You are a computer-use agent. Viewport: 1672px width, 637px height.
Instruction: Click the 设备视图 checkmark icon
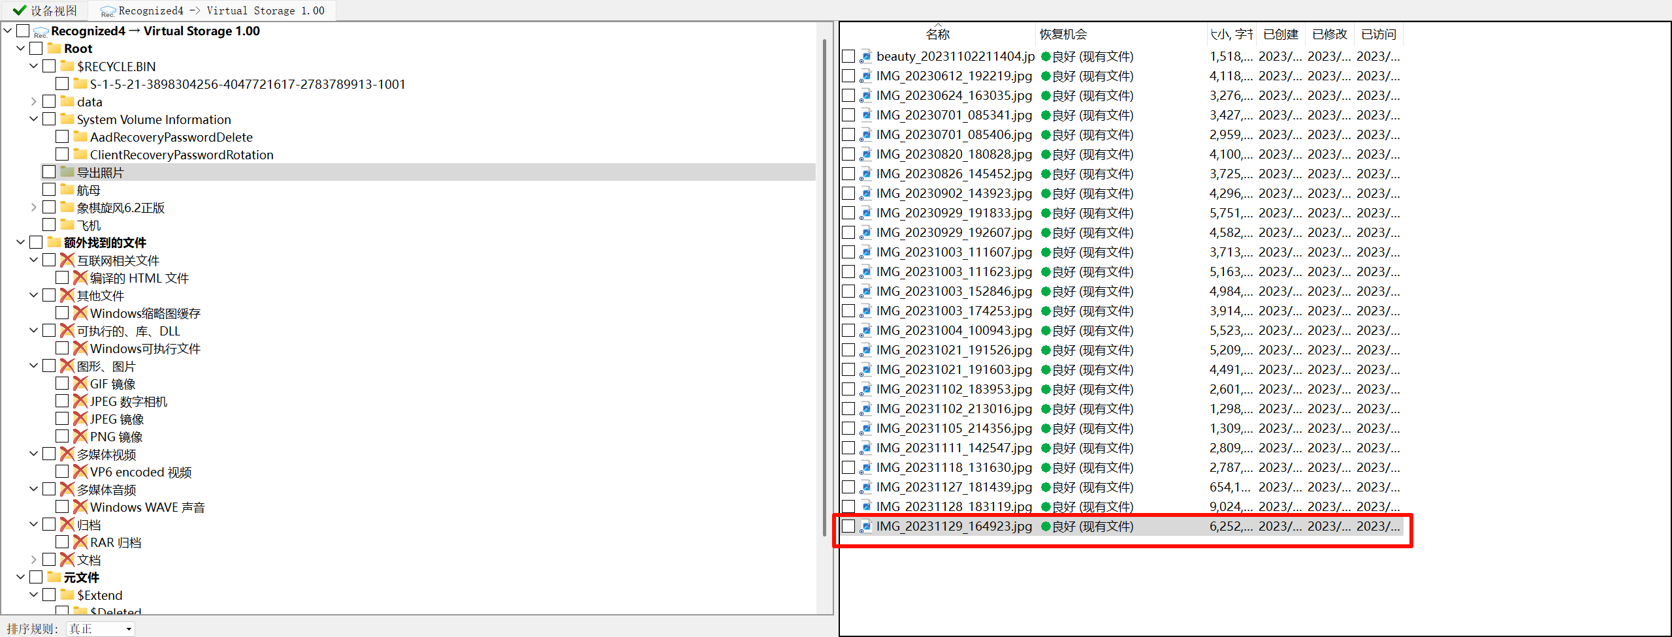[20, 10]
